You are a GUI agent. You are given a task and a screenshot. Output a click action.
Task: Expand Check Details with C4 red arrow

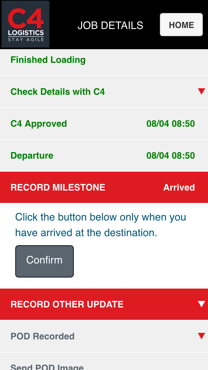[x=201, y=92]
